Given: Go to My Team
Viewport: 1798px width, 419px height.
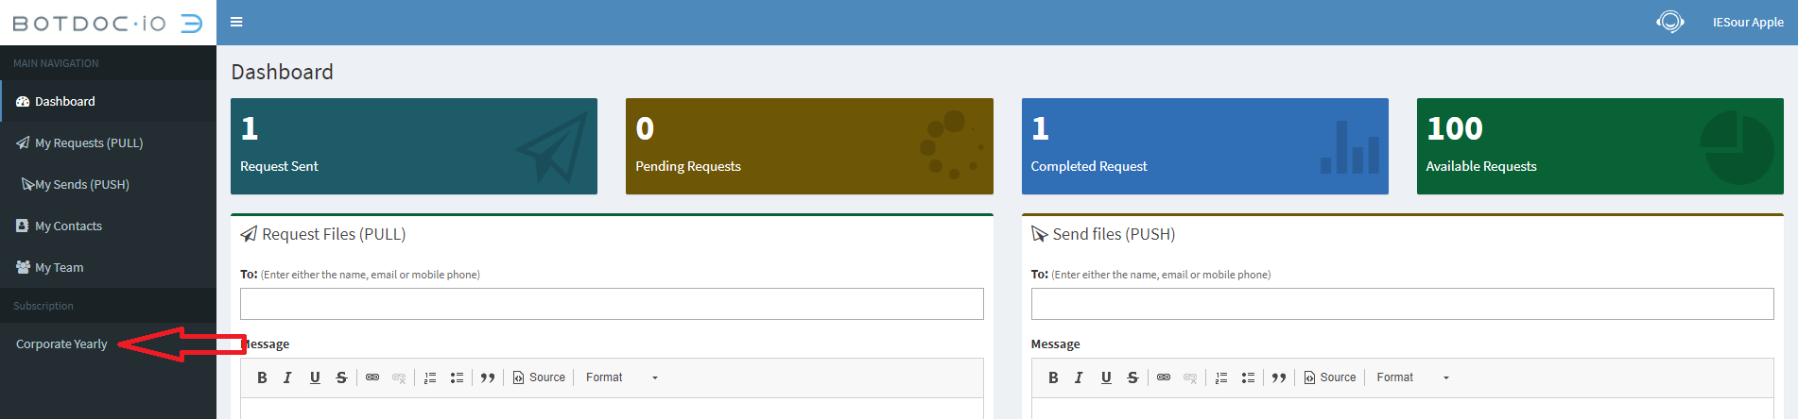Looking at the screenshot, I should coord(108,267).
